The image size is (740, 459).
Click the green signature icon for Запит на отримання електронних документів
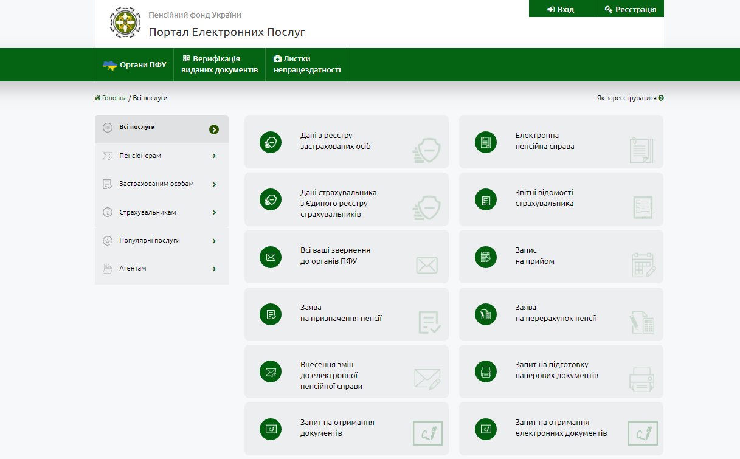[486, 429]
